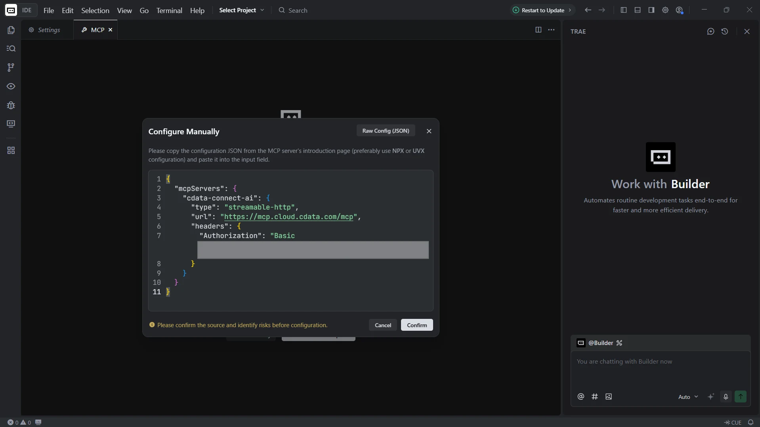Click the @ mention icon in chat
This screenshot has height=427, width=760.
point(581,397)
